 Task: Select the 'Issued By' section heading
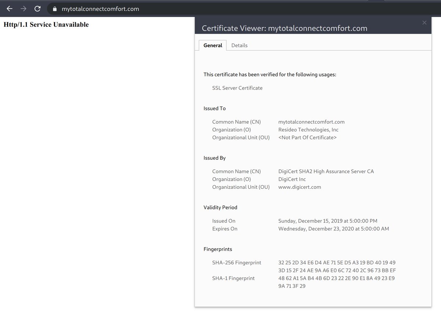pos(215,158)
